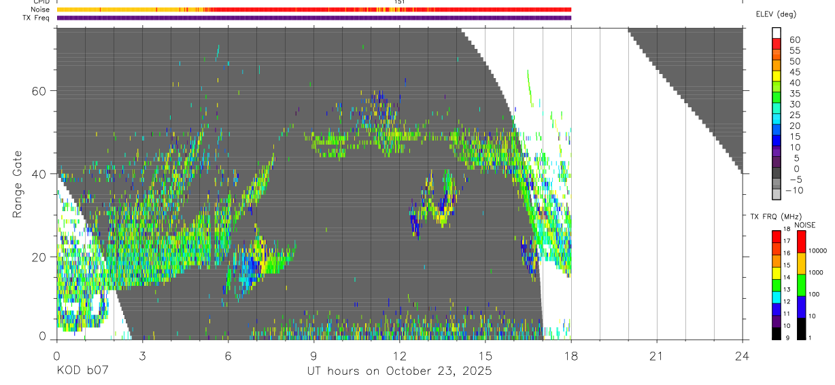Click the 10000 value on the NOISE scale
The image size is (835, 385).
click(x=817, y=251)
